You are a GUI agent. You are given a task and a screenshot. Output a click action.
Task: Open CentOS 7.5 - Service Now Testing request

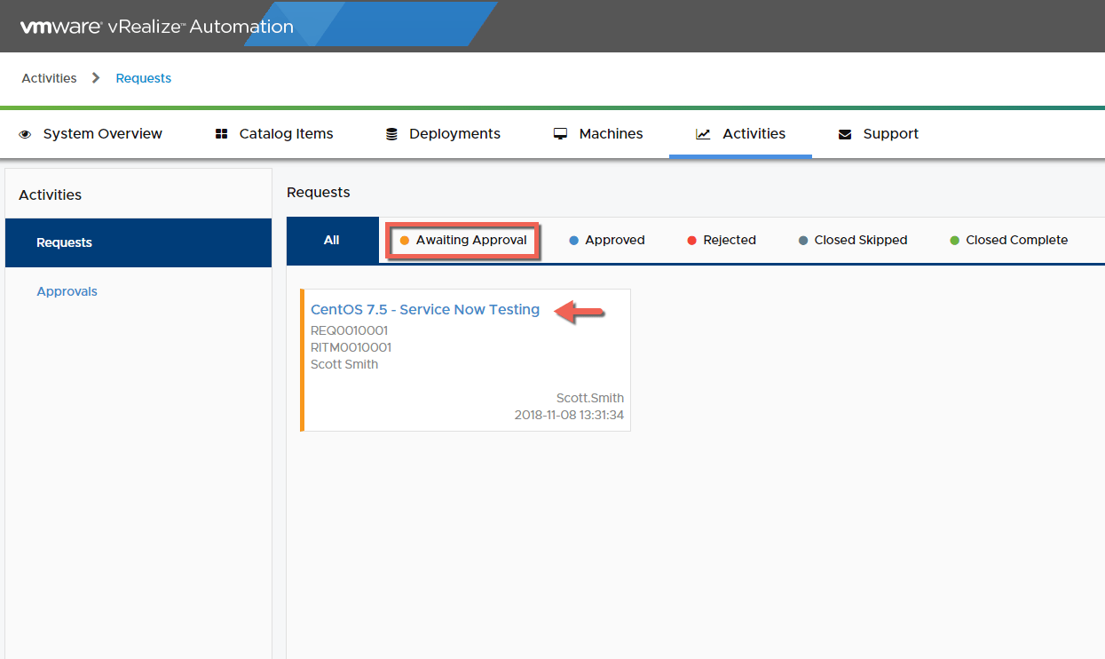coord(425,310)
